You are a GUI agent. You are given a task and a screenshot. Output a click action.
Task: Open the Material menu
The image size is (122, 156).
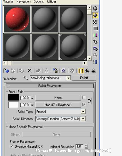[8, 2]
